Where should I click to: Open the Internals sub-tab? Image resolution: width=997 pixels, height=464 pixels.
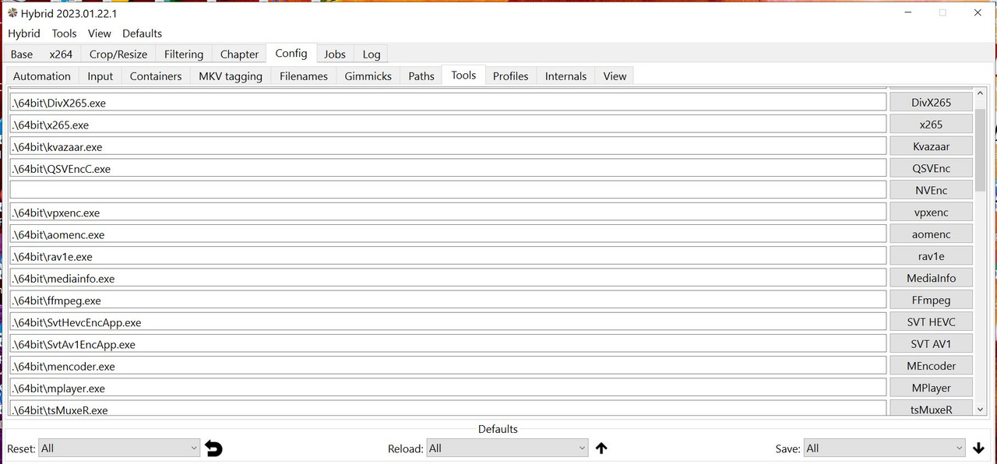tap(565, 76)
